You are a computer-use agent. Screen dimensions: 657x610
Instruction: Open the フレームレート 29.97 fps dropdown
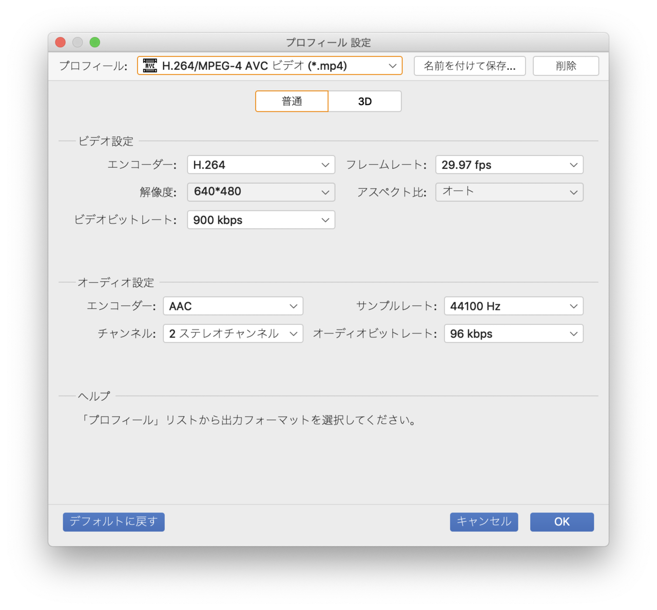coord(509,165)
